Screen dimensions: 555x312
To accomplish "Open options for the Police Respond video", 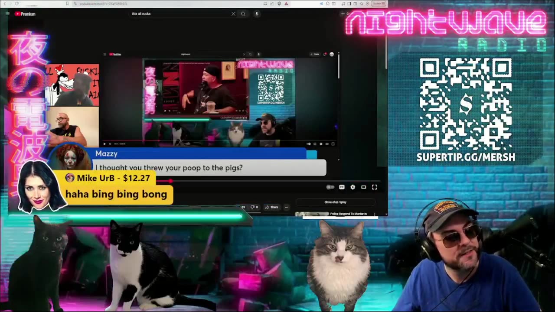I will click(375, 214).
